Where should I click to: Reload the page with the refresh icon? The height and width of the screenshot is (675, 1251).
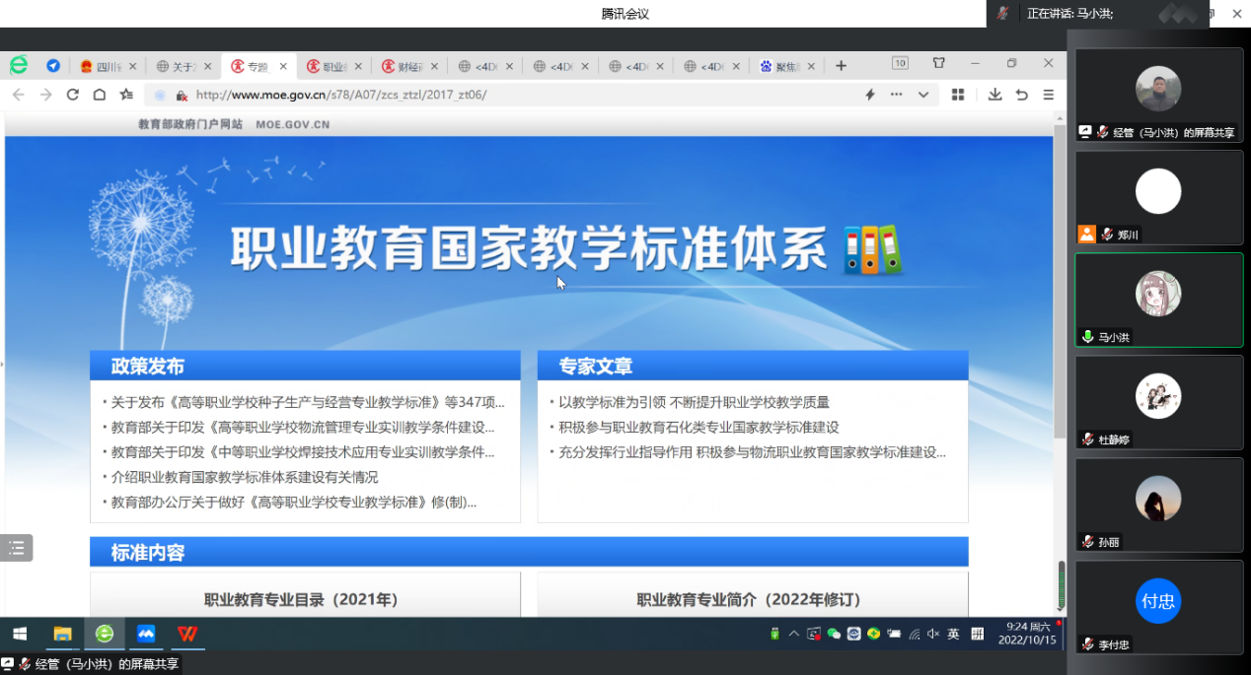point(72,95)
